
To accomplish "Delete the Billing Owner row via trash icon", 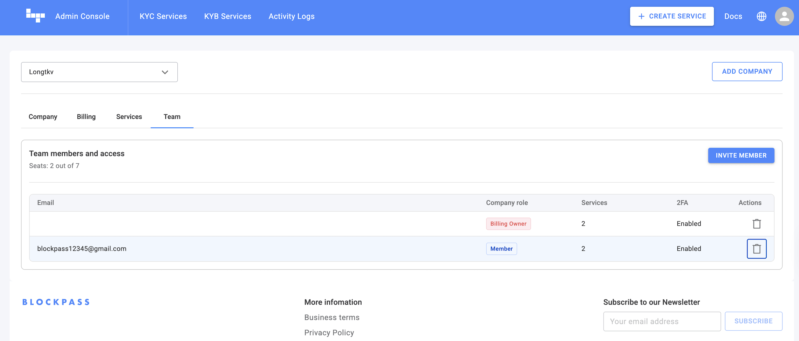I will click(x=757, y=224).
